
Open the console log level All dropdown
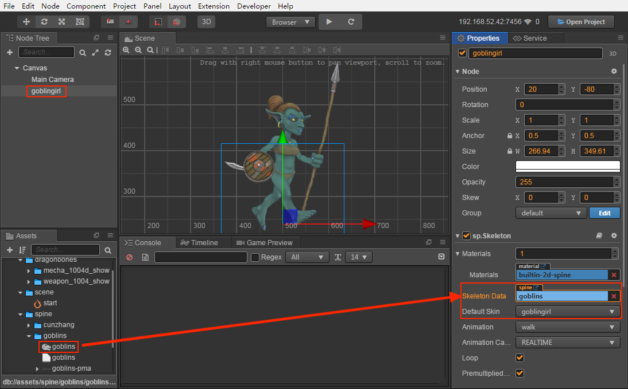307,257
